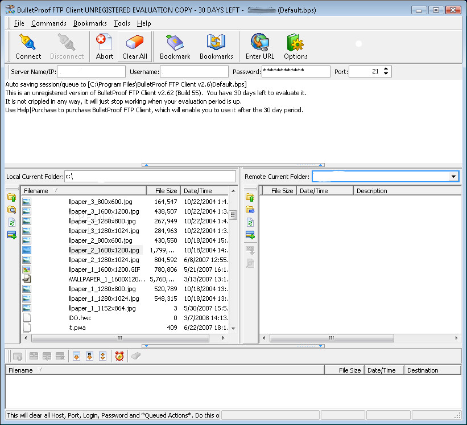Add local selection to queue
This screenshot has height=425, width=467.
pyautogui.click(x=11, y=235)
